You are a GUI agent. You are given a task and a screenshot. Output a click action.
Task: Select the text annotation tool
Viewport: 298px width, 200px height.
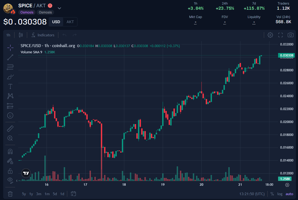tap(10, 86)
